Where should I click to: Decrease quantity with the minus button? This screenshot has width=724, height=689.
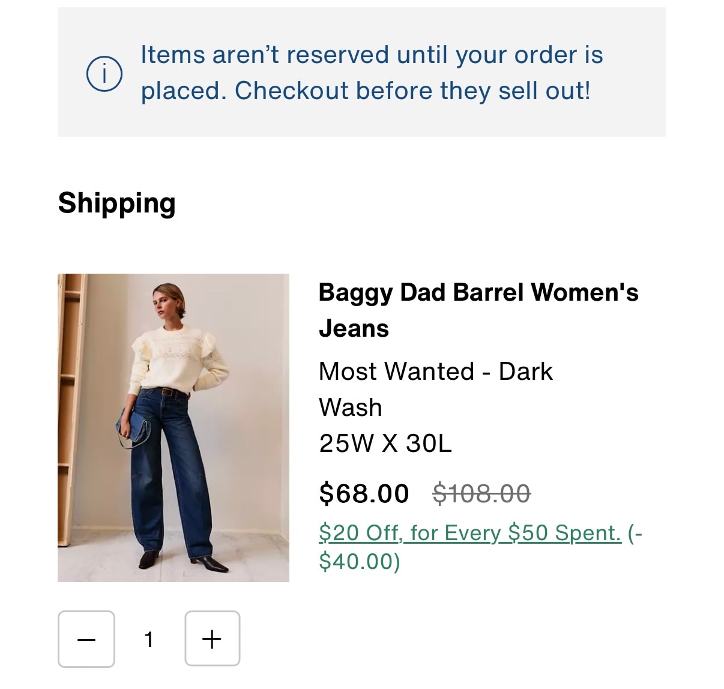coord(86,639)
